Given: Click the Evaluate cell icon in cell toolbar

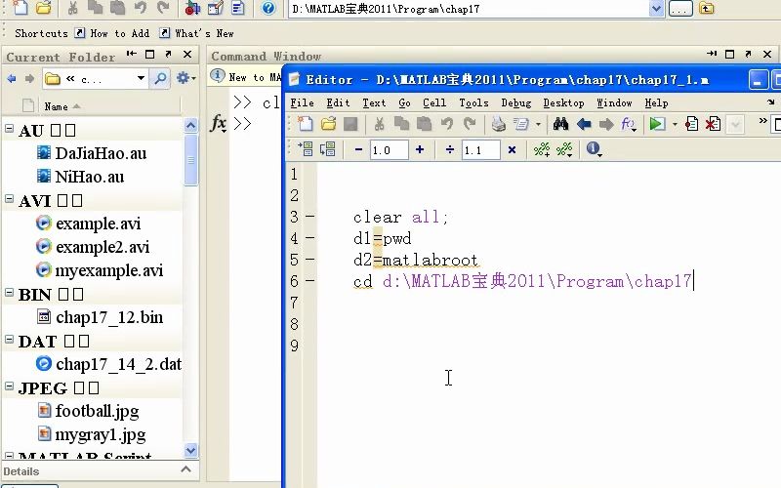Looking at the screenshot, I should click(x=305, y=149).
